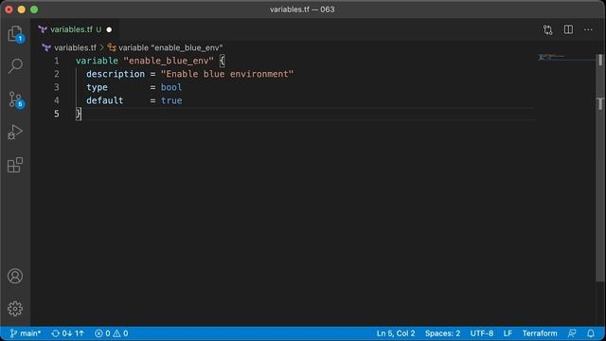The height and width of the screenshot is (341, 606).
Task: Click the Terraform file icon in tab
Action: [x=43, y=29]
